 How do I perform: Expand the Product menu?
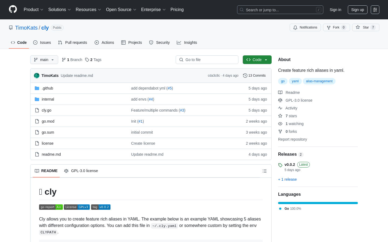pos(33,10)
